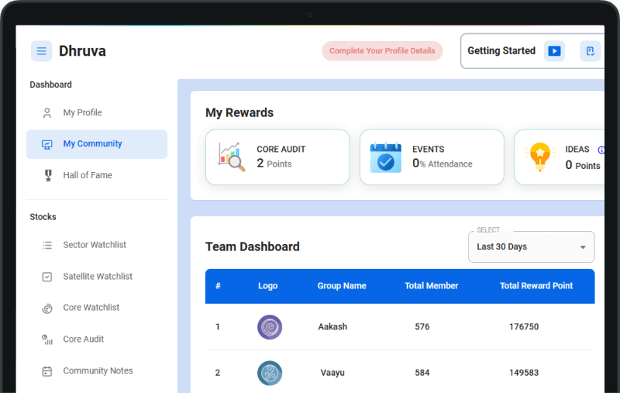The image size is (620, 393).
Task: Open Core Audit in the sidebar
Action: pyautogui.click(x=83, y=340)
